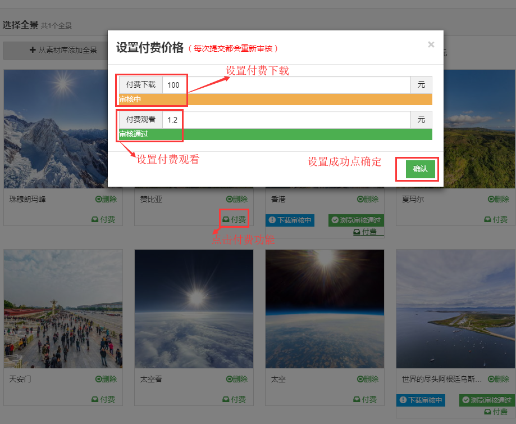The width and height of the screenshot is (516, 424).
Task: Open 付费 settings for panorama titled just 太空
Action: (x=365, y=399)
